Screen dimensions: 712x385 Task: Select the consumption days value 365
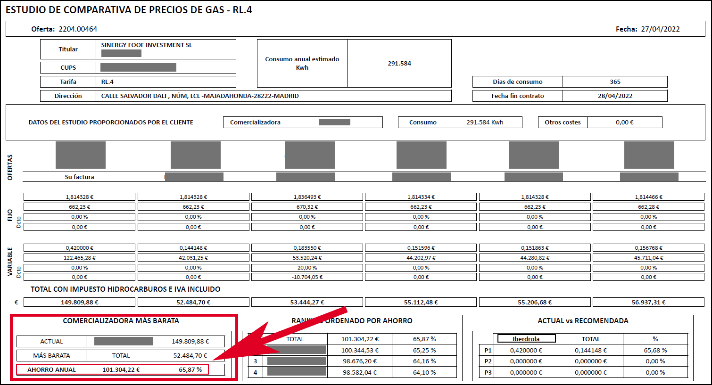[615, 82]
